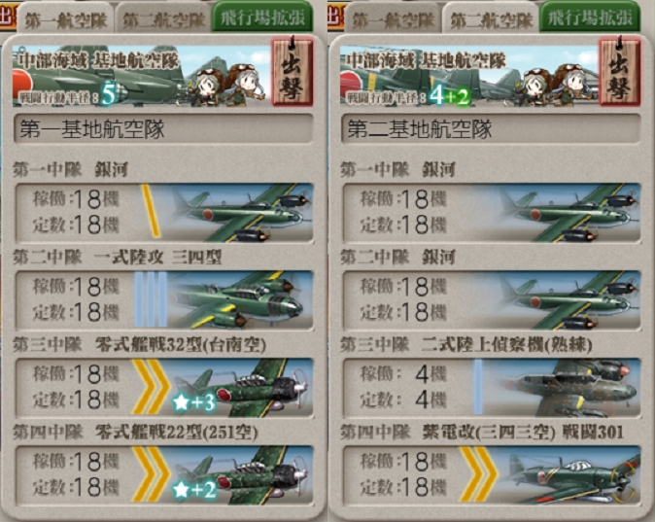Open 第二航空隊 tab in the left panel
The height and width of the screenshot is (522, 655).
(x=163, y=19)
